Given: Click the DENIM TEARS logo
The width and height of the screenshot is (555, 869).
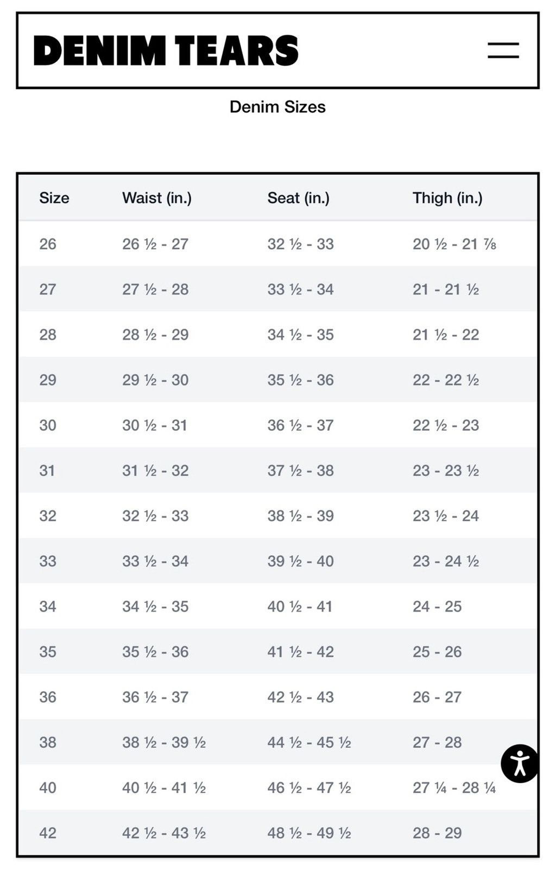Looking at the screenshot, I should [166, 51].
